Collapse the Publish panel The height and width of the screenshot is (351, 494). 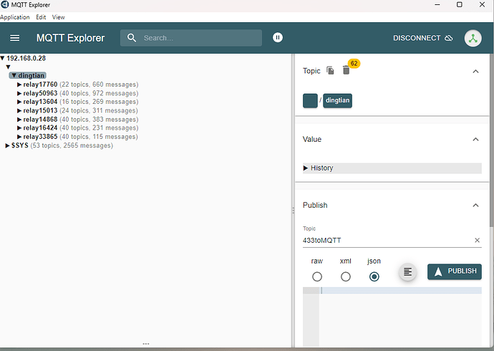(x=475, y=206)
